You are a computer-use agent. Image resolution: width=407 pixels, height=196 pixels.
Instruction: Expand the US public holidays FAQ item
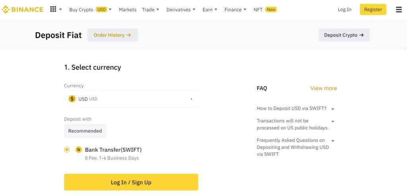click(333, 121)
